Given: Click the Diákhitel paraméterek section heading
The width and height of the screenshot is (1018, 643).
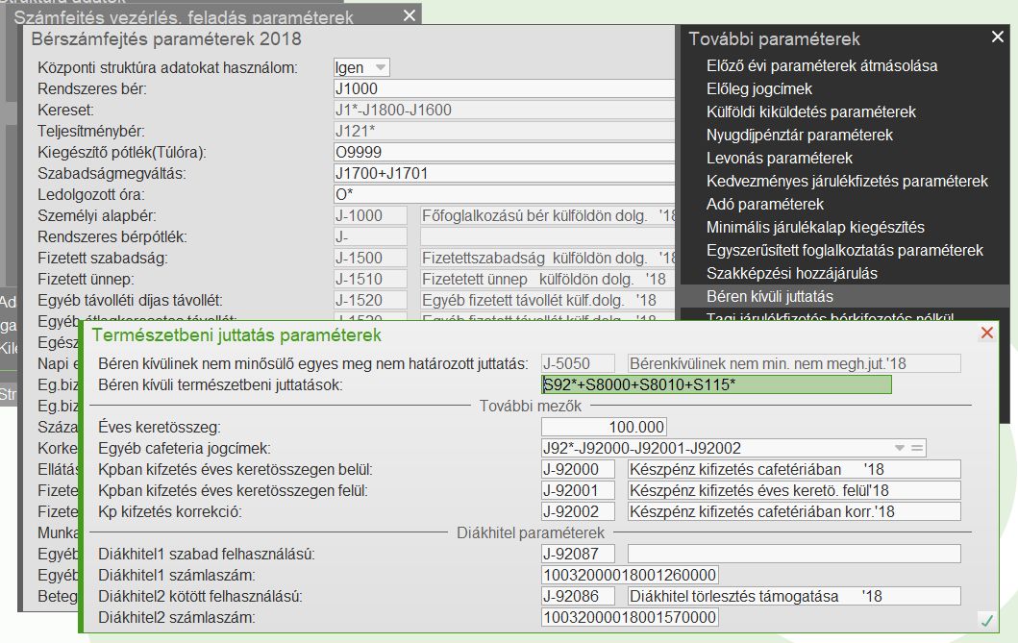Looking at the screenshot, I should 531,532.
